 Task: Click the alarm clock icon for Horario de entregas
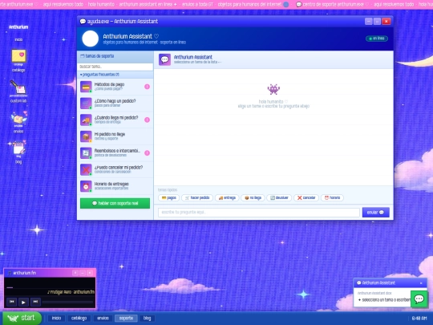pyautogui.click(x=86, y=186)
